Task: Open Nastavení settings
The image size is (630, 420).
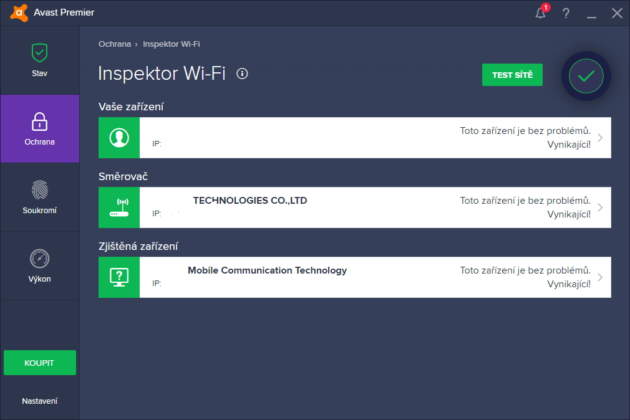Action: (40, 401)
